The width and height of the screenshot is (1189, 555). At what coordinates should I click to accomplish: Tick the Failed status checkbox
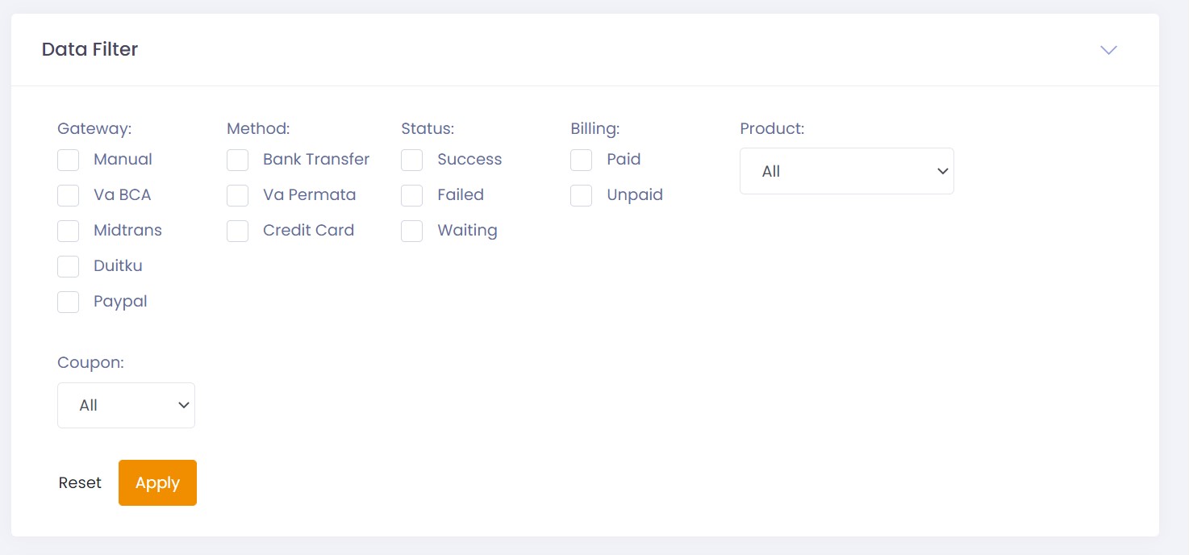click(x=412, y=195)
